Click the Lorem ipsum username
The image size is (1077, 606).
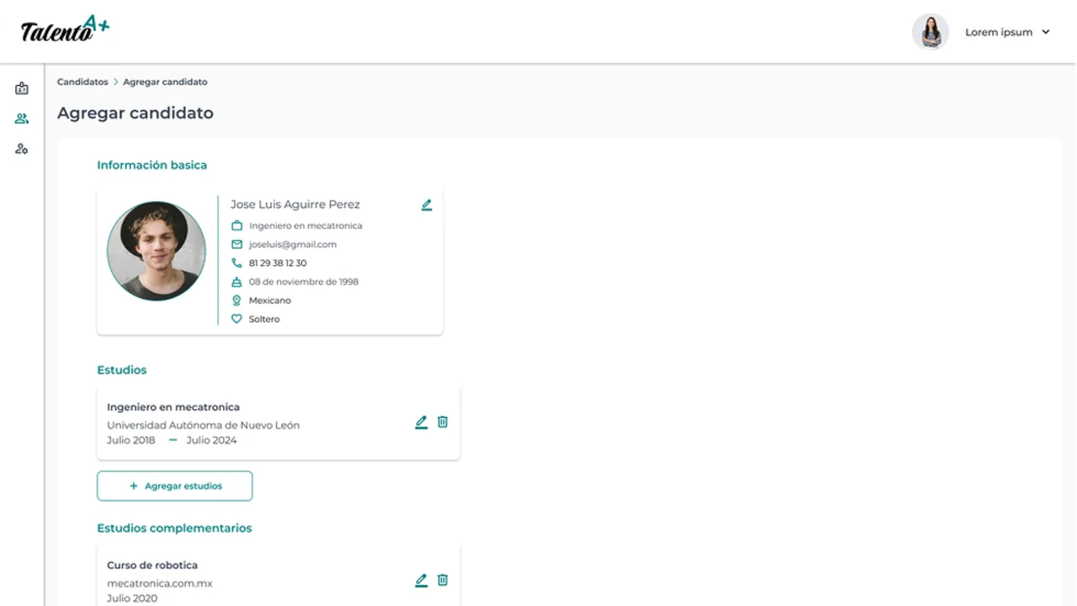pos(999,32)
